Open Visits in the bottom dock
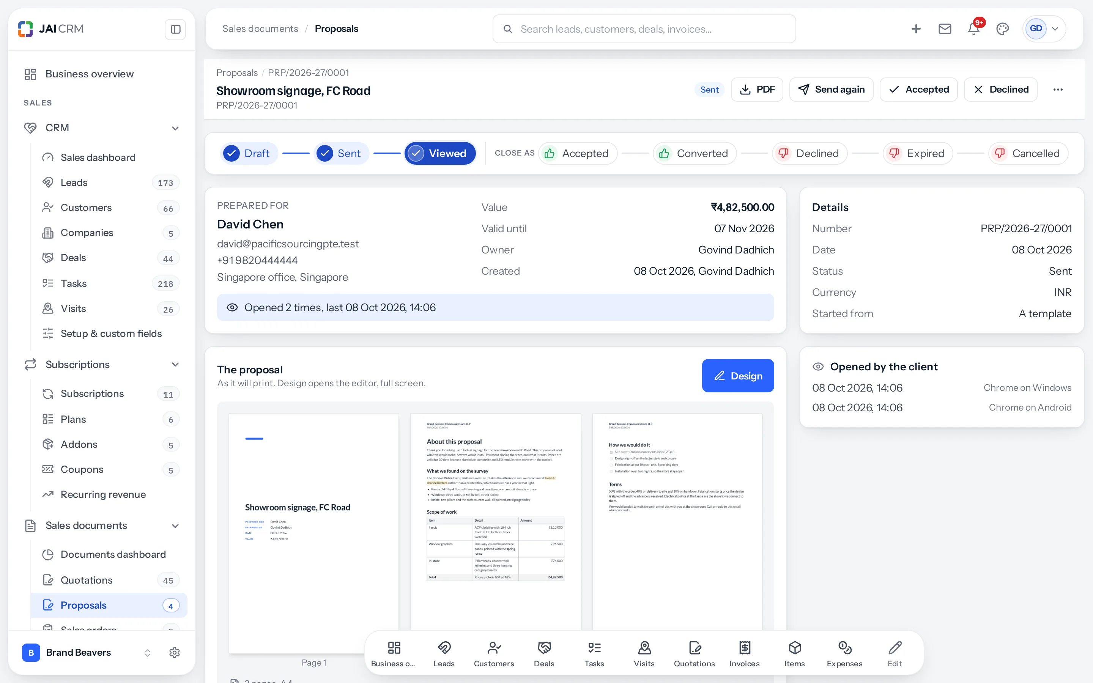This screenshot has height=683, width=1093. (x=644, y=653)
